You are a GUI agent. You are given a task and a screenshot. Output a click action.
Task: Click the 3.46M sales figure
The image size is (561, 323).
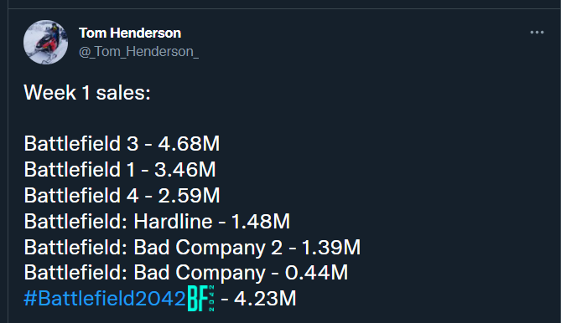(185, 169)
